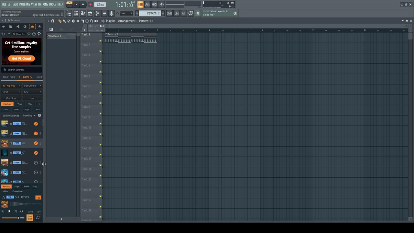Toggle the Trap tag filter

pyautogui.click(x=20, y=104)
